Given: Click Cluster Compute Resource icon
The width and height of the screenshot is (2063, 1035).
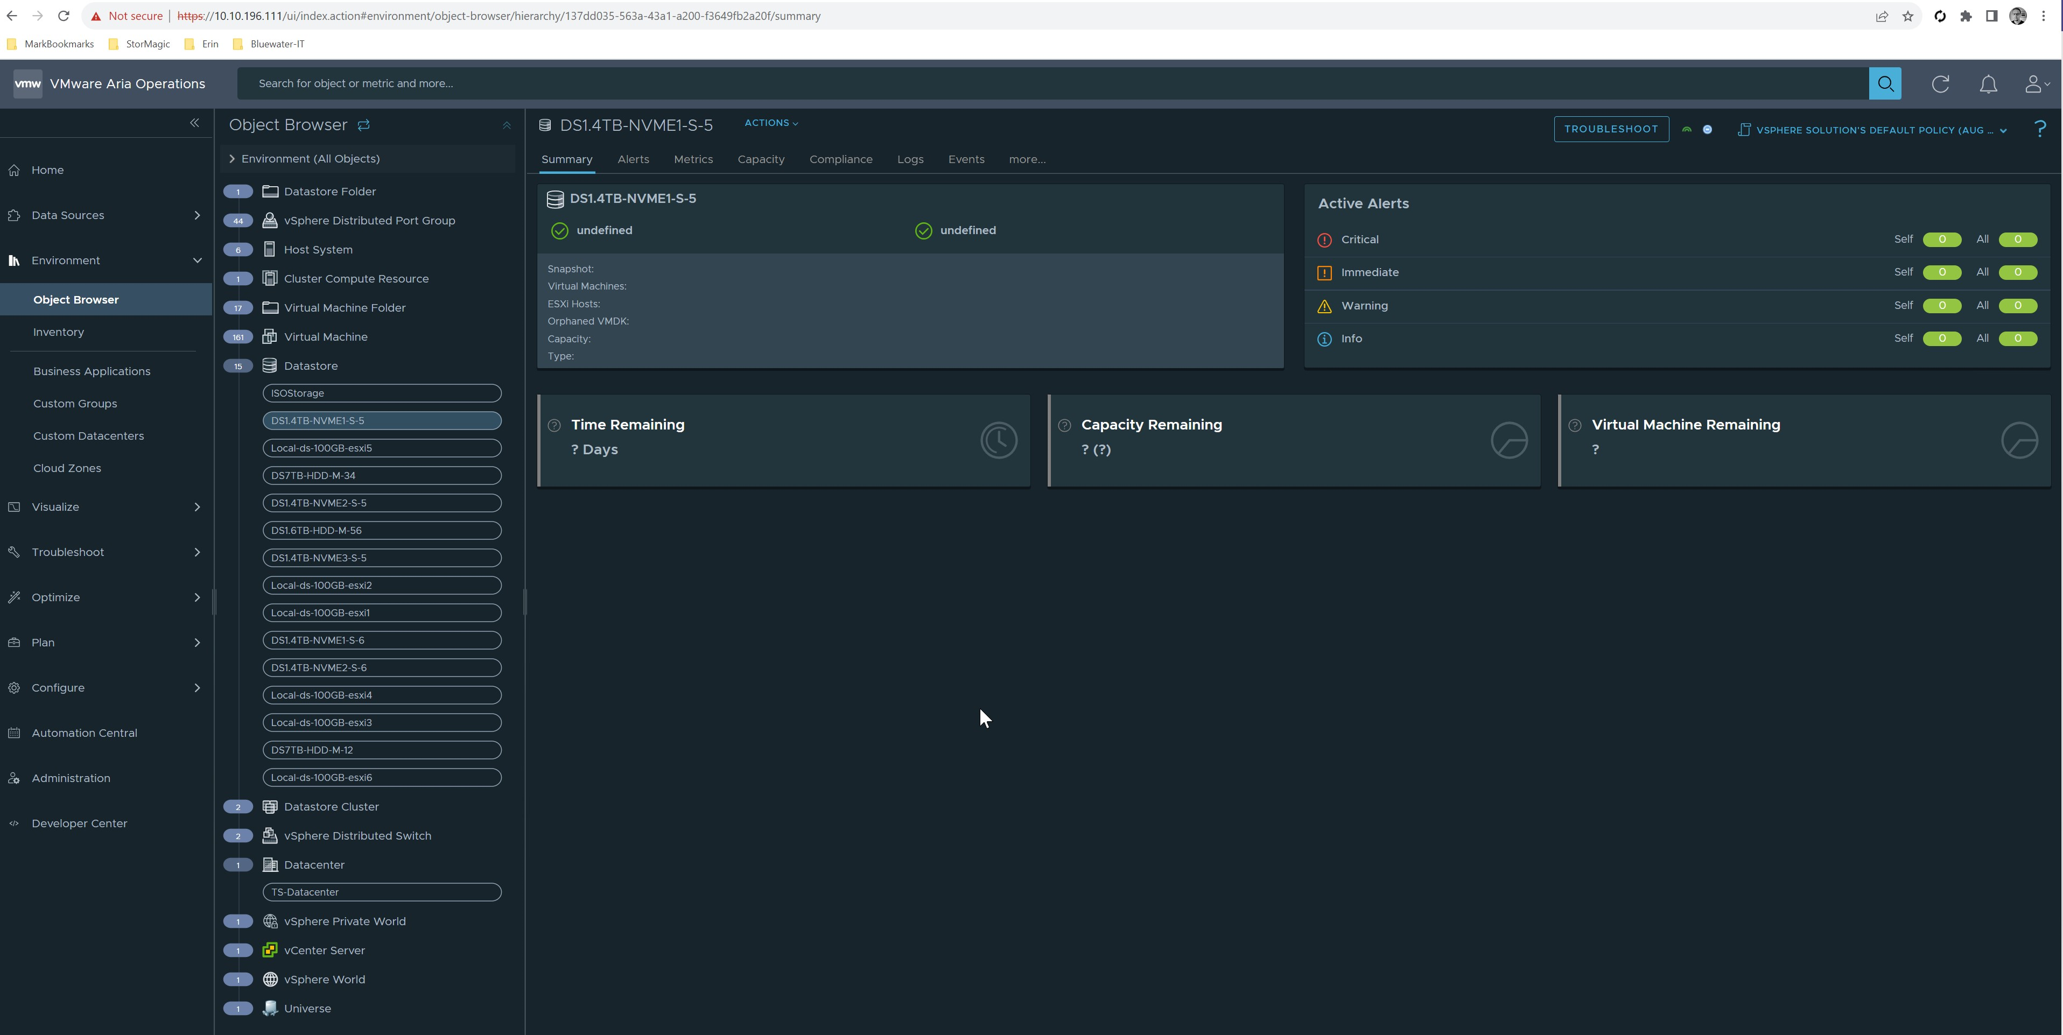Looking at the screenshot, I should [x=270, y=279].
